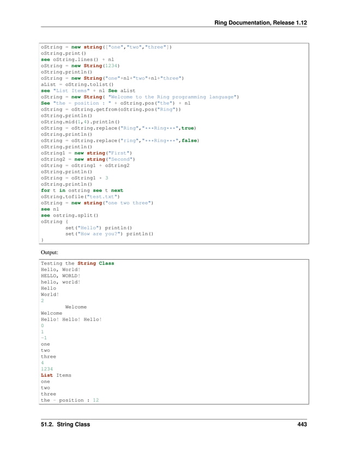Click the line with oString.getfrom(oString.pos("Ring"))
The width and height of the screenshot is (348, 450).
(111, 109)
